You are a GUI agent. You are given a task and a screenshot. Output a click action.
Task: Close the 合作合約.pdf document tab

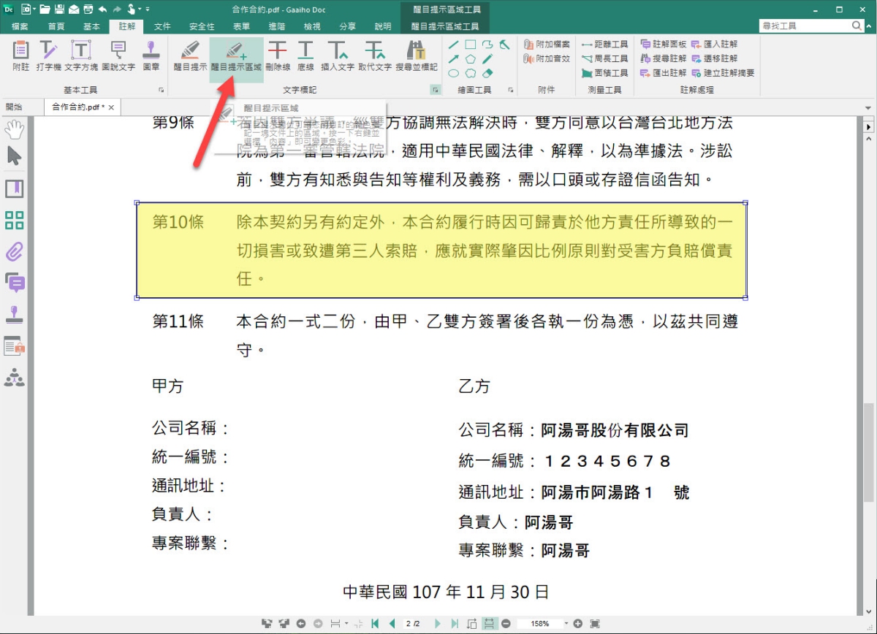coord(111,107)
